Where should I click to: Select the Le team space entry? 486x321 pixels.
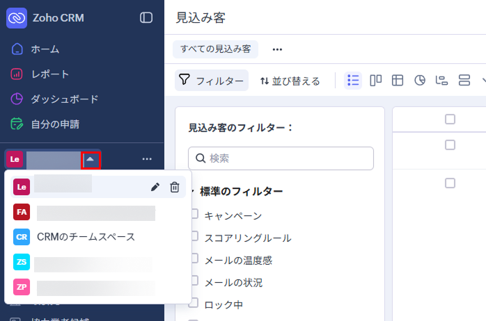point(98,187)
